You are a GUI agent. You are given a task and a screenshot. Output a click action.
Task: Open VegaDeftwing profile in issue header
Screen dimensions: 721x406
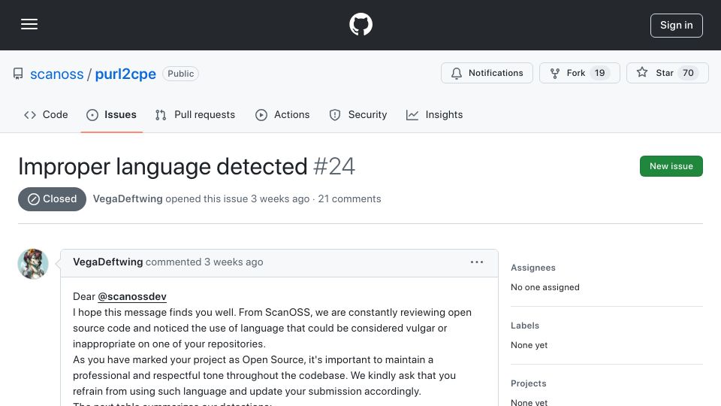128,198
